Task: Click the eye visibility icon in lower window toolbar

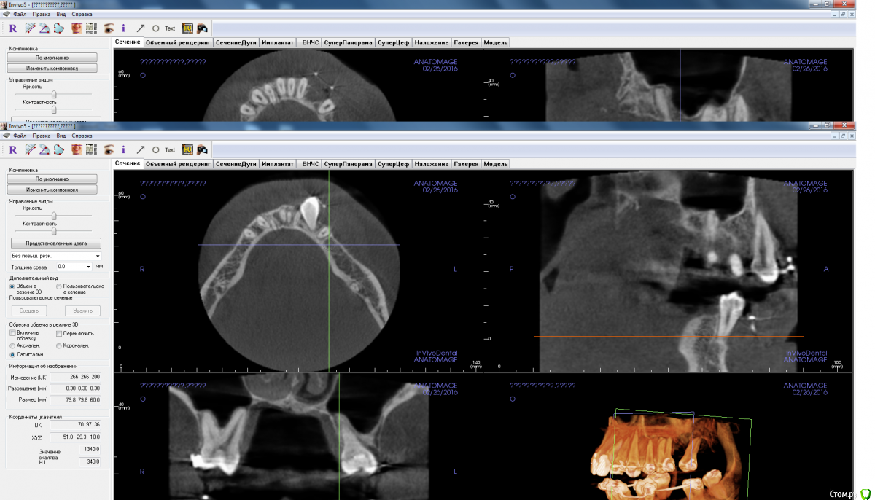Action: 109,149
